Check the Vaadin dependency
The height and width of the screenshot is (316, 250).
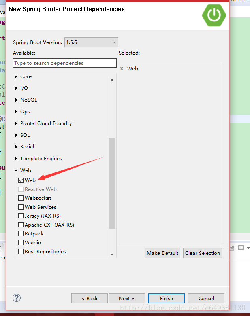21,242
